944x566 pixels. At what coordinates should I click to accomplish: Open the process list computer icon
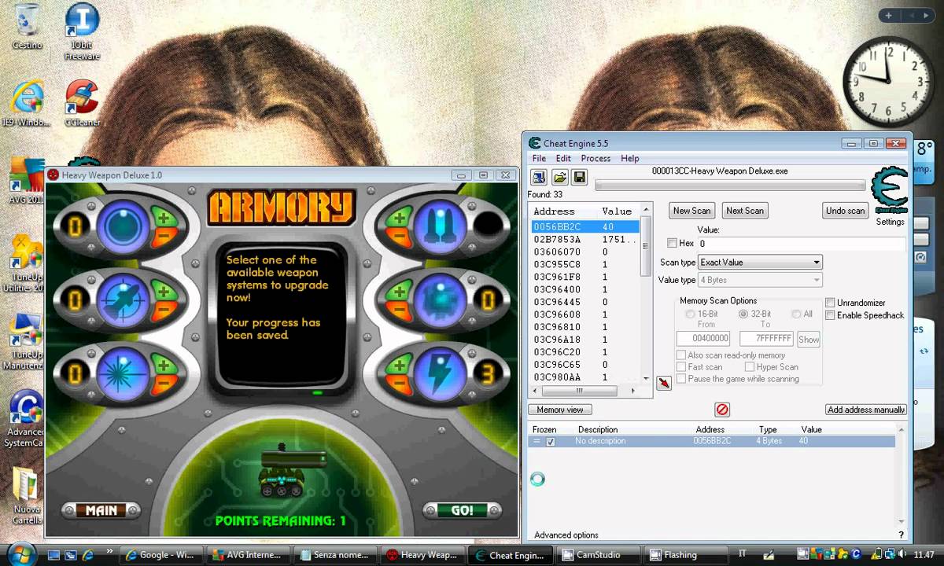[539, 177]
